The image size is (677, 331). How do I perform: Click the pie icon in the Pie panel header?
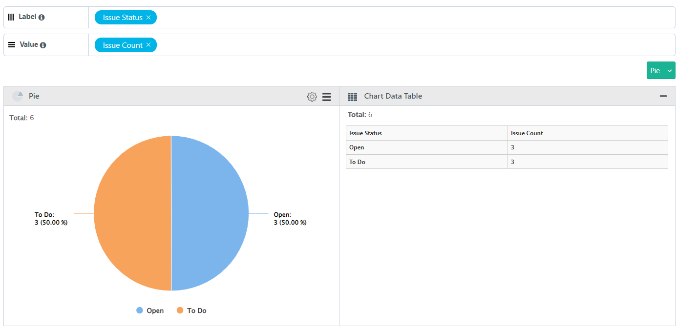click(x=19, y=96)
